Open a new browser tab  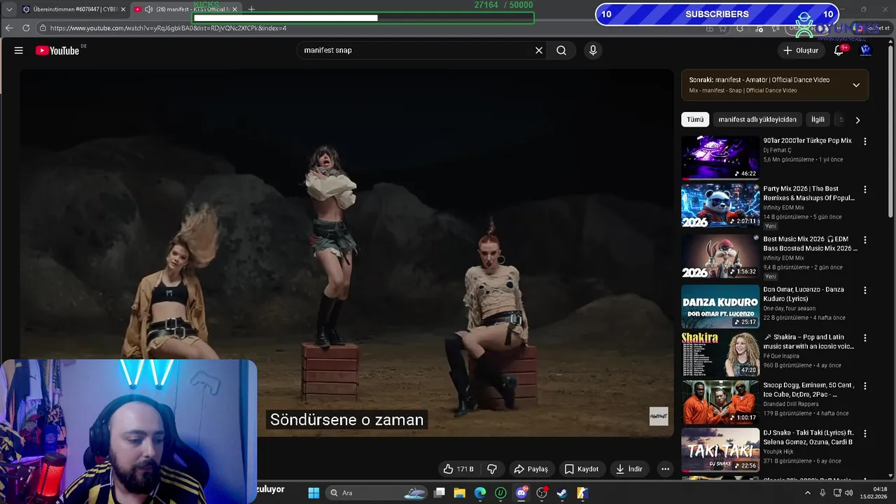coord(251,9)
